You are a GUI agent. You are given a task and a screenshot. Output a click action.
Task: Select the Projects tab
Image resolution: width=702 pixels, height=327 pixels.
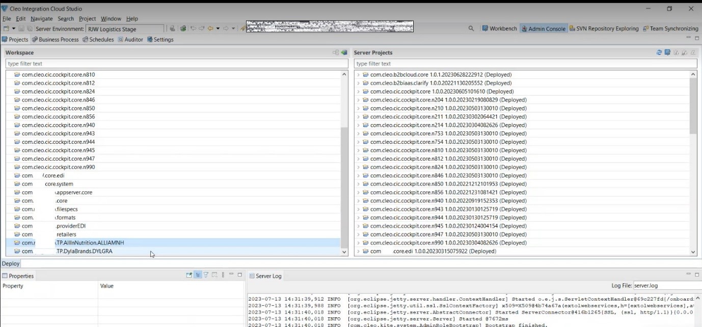(15, 40)
